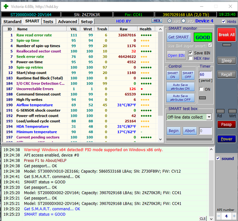The image size is (238, 221).
Task: Click the indicator lamp below Break All
Action: 226,45
